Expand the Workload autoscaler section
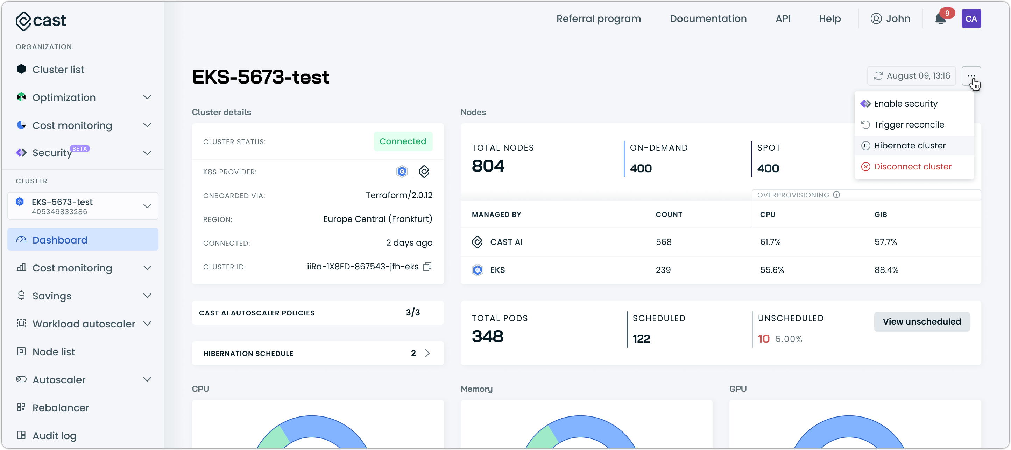Screen dimensions: 1011x450 tap(83, 324)
